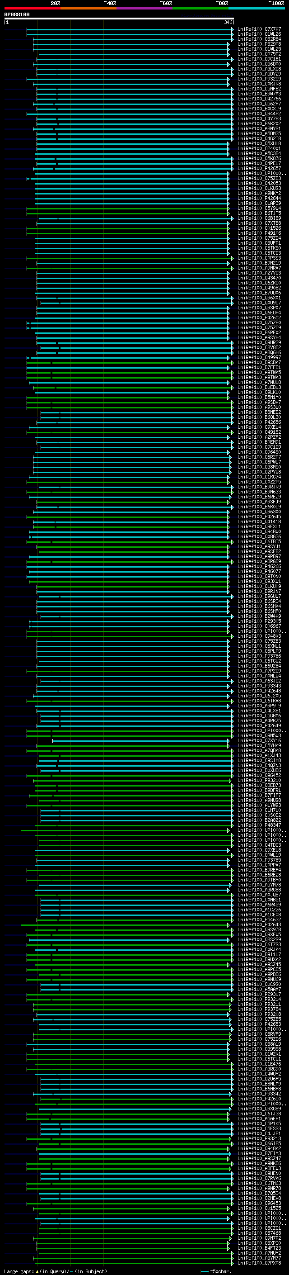
Task: Click the red 20% identity color segment
Action: coord(32,8)
